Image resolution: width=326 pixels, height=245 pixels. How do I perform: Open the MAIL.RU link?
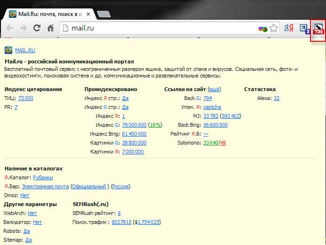[x=25, y=50]
